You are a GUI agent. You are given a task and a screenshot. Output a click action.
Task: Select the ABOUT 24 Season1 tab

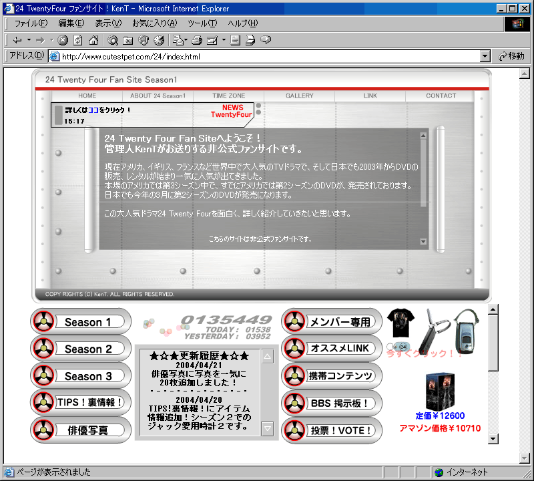158,96
